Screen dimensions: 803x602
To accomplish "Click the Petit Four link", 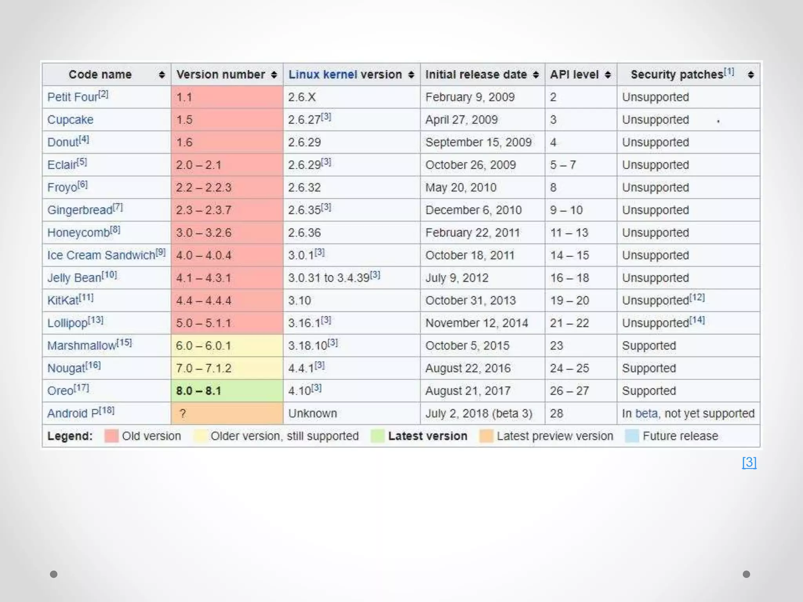I will pyautogui.click(x=72, y=97).
